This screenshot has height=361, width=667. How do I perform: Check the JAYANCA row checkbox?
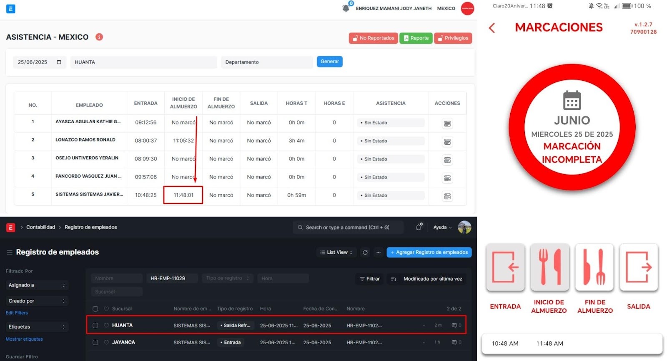[95, 342]
